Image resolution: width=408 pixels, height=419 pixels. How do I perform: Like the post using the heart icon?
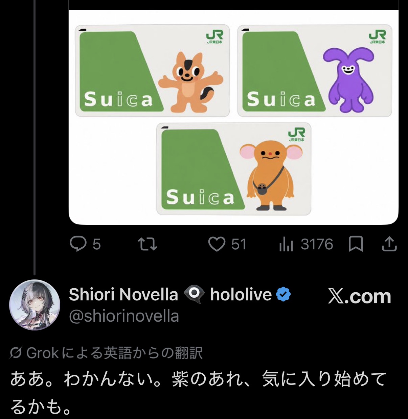pyautogui.click(x=217, y=244)
